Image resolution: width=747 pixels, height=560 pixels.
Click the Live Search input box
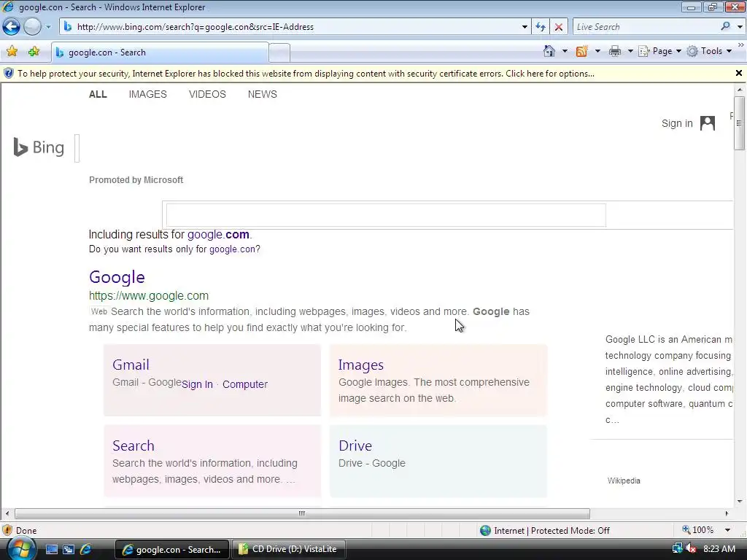pyautogui.click(x=645, y=27)
